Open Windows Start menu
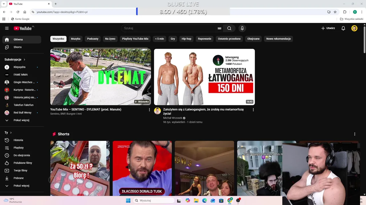This screenshot has width=366, height=205. point(128,200)
